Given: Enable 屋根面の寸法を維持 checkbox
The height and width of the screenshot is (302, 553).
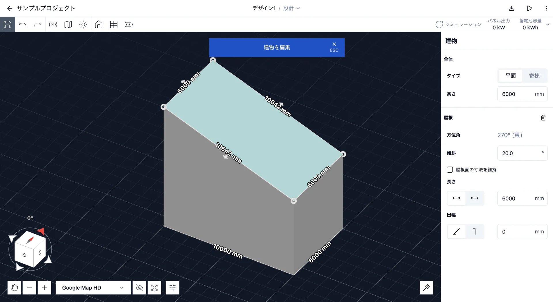Looking at the screenshot, I should (x=450, y=170).
